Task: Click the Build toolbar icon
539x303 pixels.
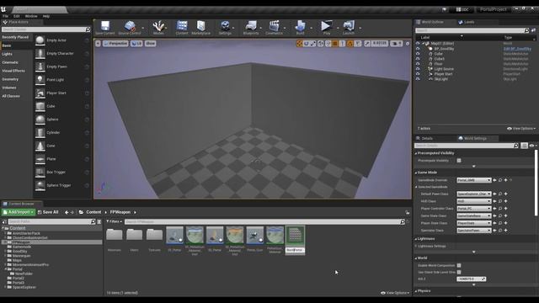Action: tap(300, 28)
